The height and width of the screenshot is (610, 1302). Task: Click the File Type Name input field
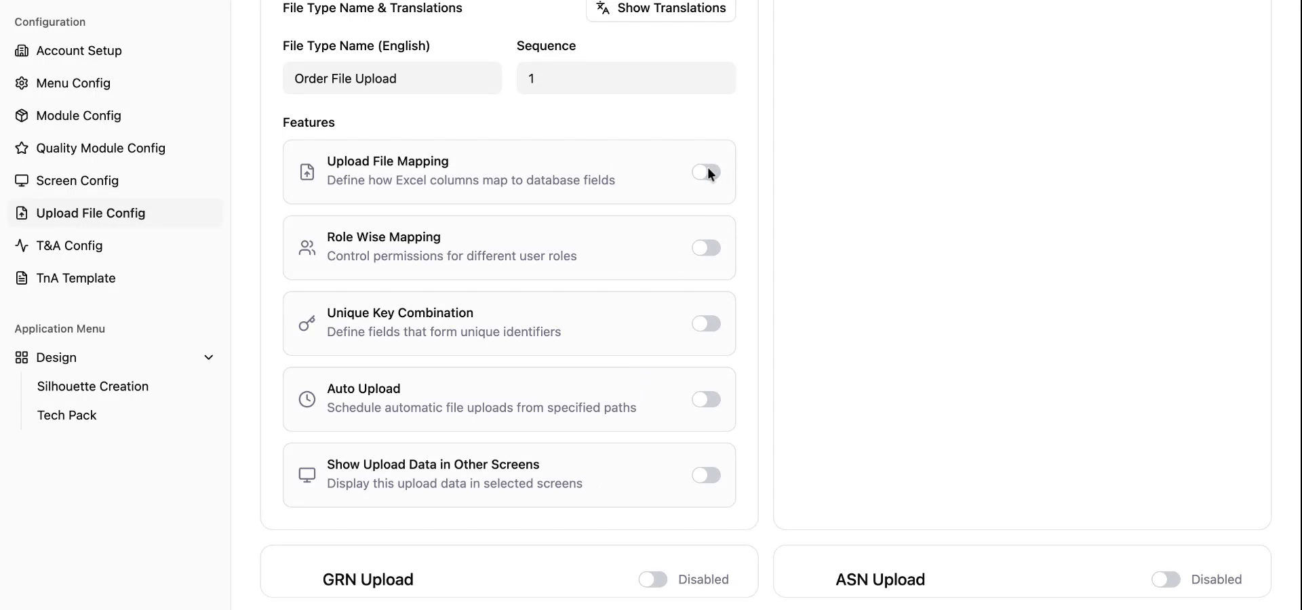[392, 78]
